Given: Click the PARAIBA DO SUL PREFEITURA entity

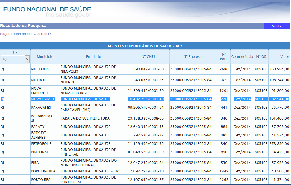Looking at the screenshot, I should coord(85,118).
